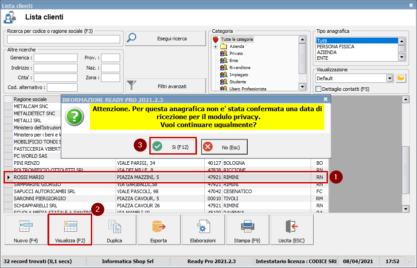Click the Naz. search field
Viewport: 417px width, 268px height.
point(110,68)
